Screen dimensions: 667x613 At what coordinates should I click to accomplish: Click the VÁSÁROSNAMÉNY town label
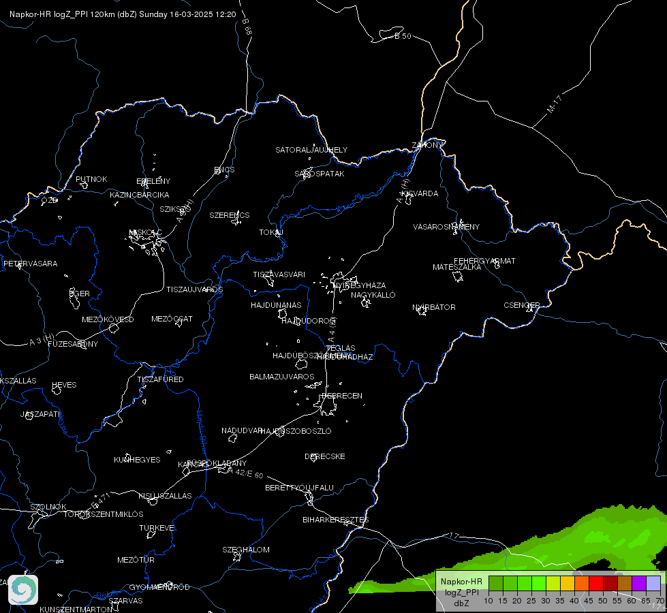[x=446, y=227]
